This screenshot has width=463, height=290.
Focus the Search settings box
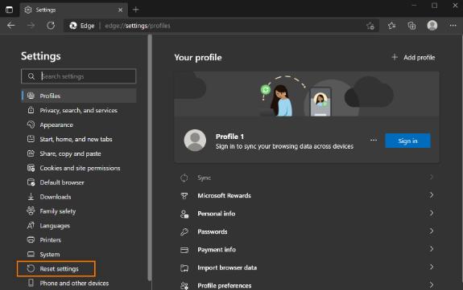coord(79,76)
